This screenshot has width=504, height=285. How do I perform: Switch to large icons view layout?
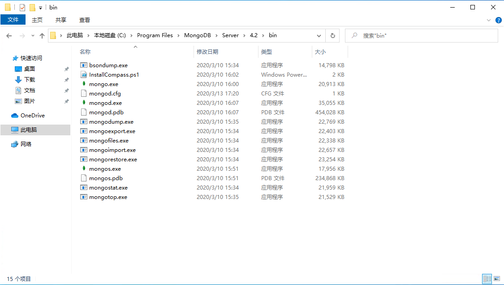coord(497,279)
